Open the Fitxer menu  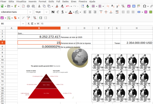tap(3, 2)
